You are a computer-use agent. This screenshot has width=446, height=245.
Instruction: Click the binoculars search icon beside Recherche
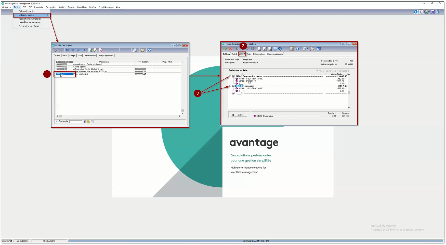click(85, 122)
